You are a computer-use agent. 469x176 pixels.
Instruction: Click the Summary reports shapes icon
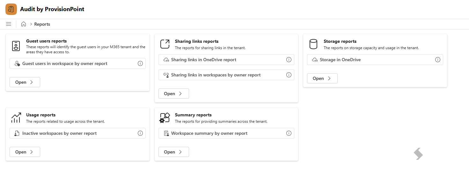165,118
